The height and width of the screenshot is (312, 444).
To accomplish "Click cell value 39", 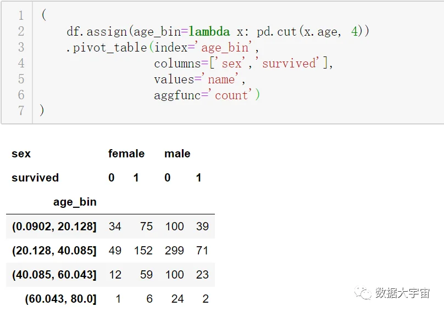I will (x=202, y=226).
